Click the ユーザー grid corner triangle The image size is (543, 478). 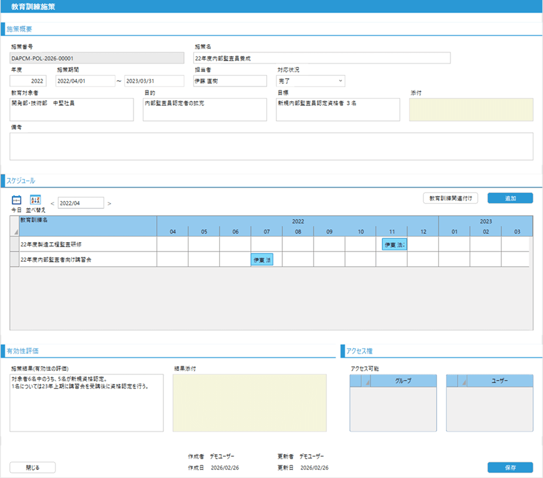pyautogui.click(x=465, y=381)
